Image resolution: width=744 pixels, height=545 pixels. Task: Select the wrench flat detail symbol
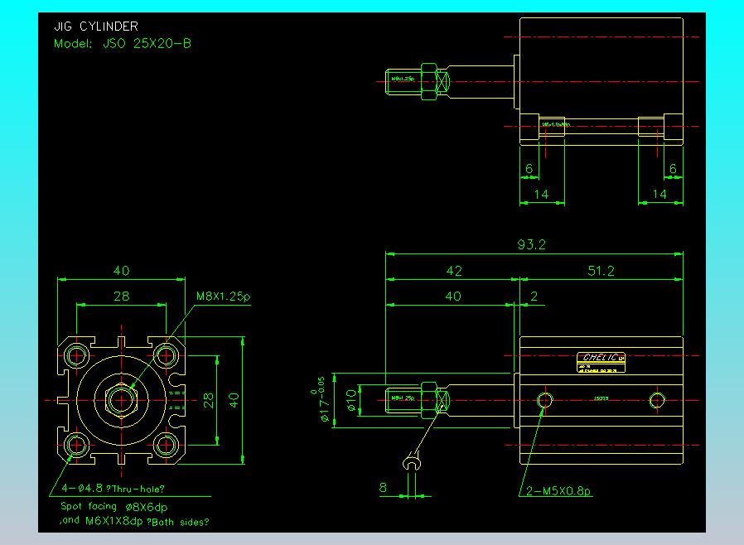(x=412, y=461)
